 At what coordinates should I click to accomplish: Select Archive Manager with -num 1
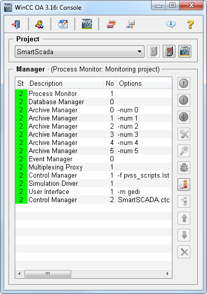(94, 118)
